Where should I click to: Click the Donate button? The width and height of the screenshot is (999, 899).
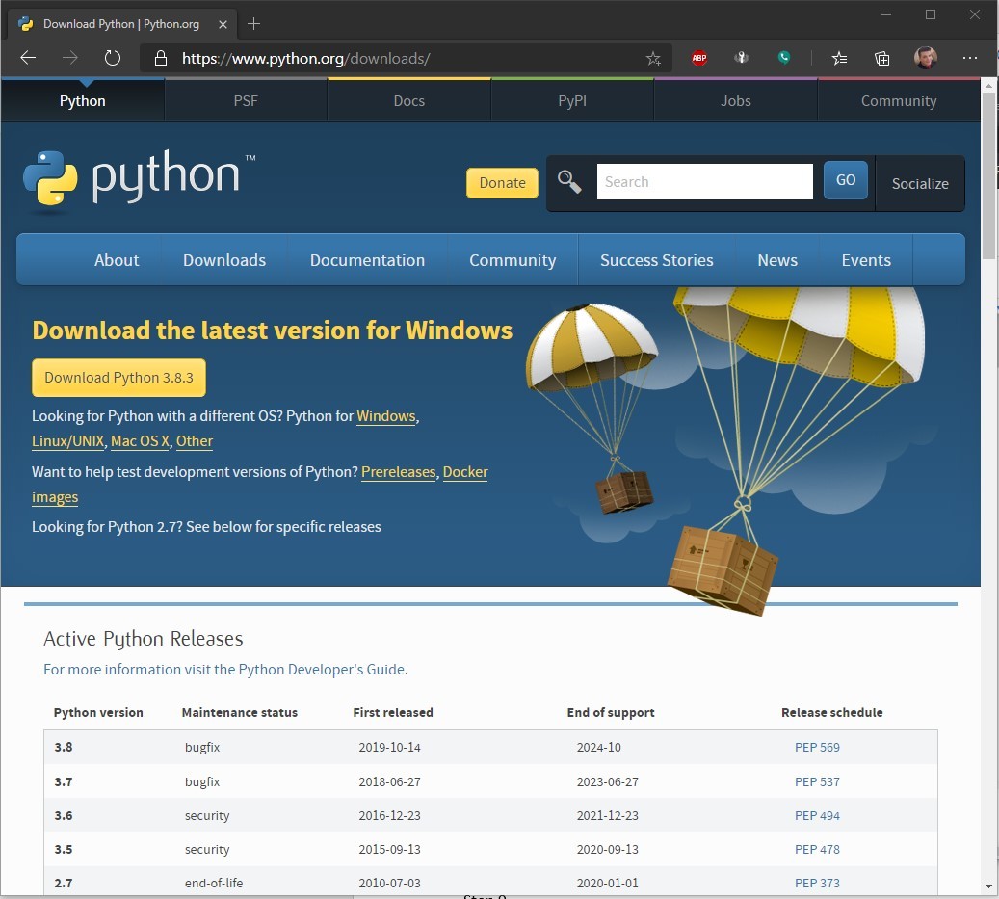(x=501, y=182)
